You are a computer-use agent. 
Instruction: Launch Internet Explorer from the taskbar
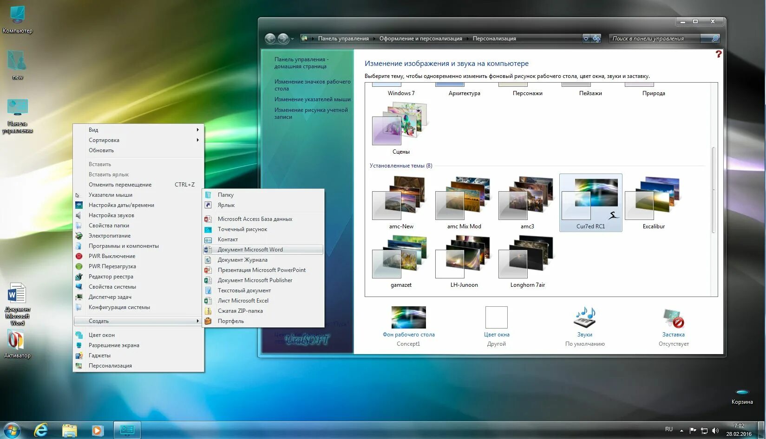point(41,430)
